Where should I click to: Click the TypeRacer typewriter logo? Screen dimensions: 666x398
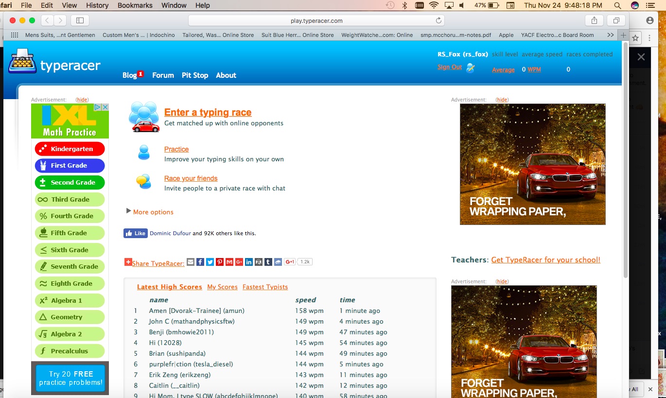pyautogui.click(x=22, y=62)
